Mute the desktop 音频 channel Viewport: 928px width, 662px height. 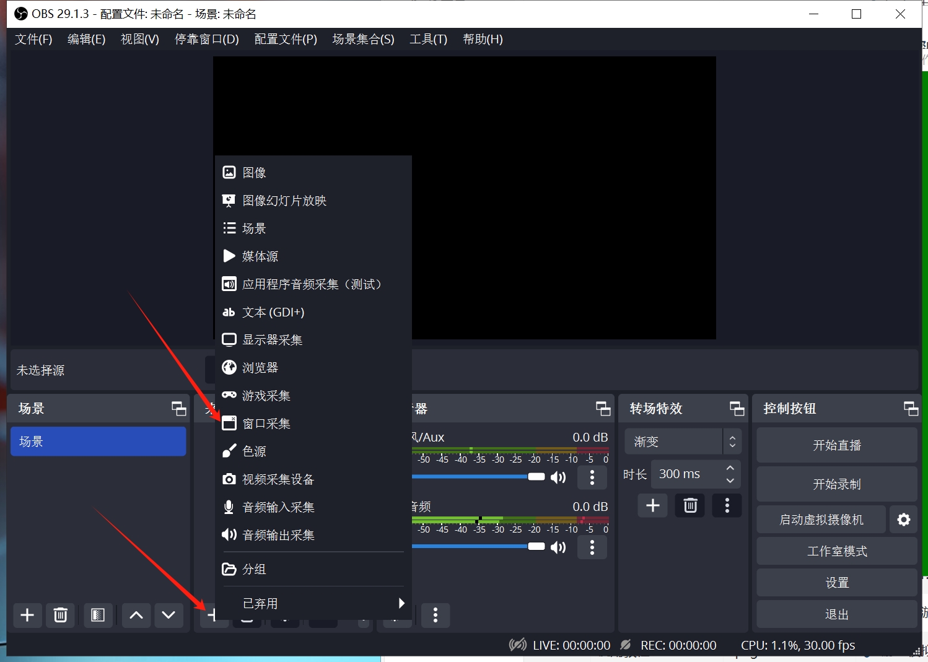(x=558, y=547)
